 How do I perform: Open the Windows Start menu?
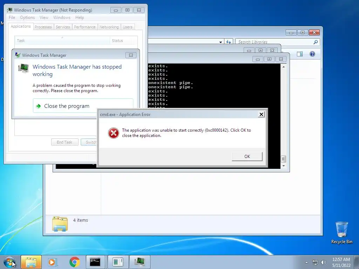(9, 262)
